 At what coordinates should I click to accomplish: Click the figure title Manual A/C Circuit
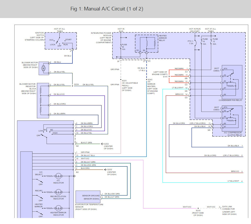click(x=107, y=9)
